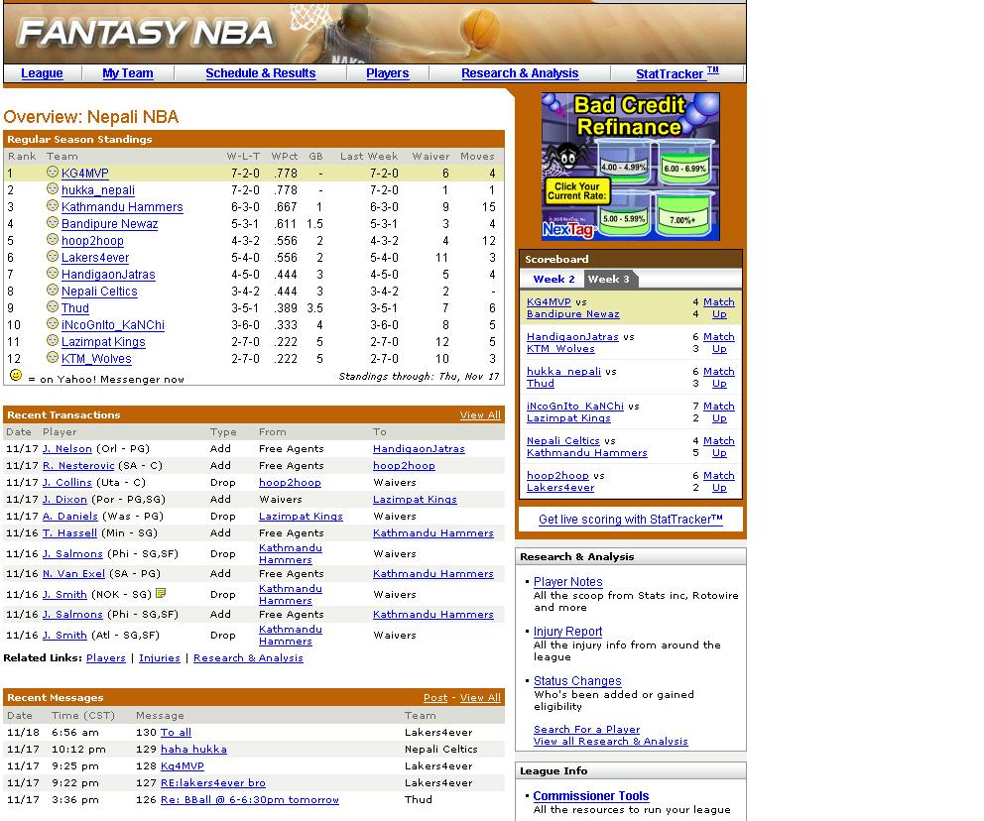This screenshot has width=984, height=821.
Task: Select the Week 3 scoreboard tab
Action: (609, 279)
